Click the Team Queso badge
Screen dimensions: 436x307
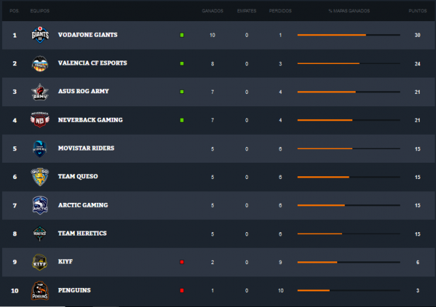coord(40,177)
